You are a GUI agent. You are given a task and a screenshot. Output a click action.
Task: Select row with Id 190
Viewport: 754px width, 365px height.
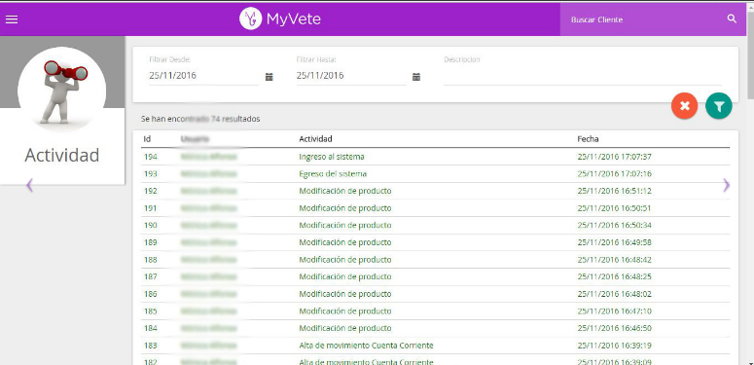pos(435,225)
